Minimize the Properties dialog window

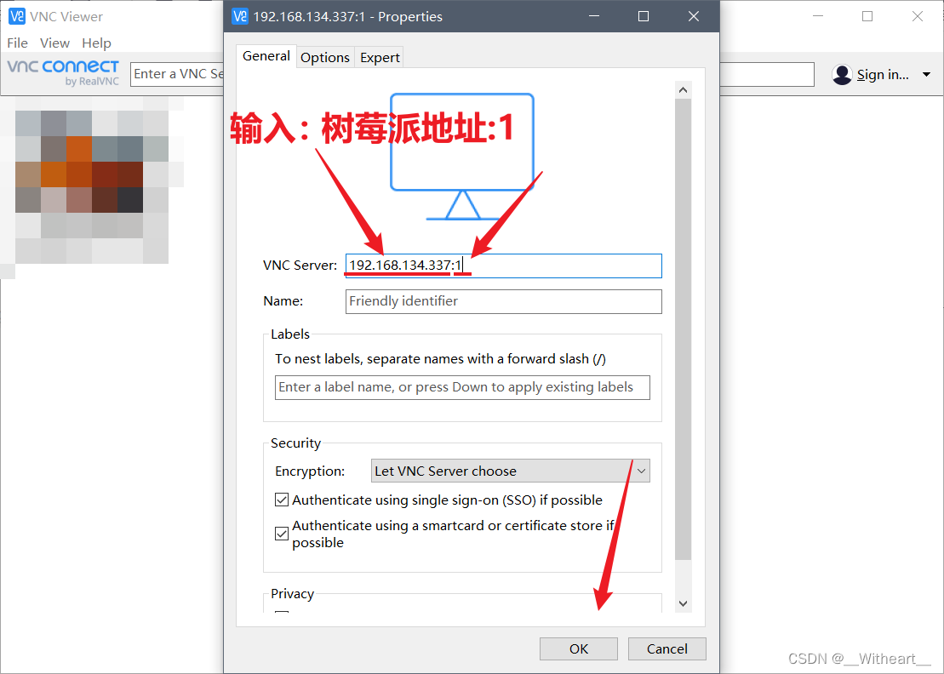594,16
